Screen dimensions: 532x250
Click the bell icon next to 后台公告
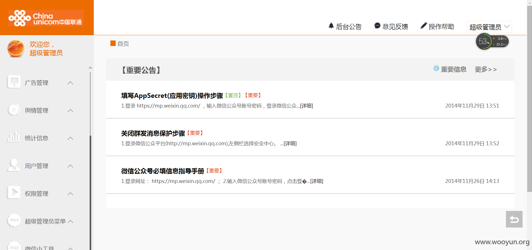point(331,26)
